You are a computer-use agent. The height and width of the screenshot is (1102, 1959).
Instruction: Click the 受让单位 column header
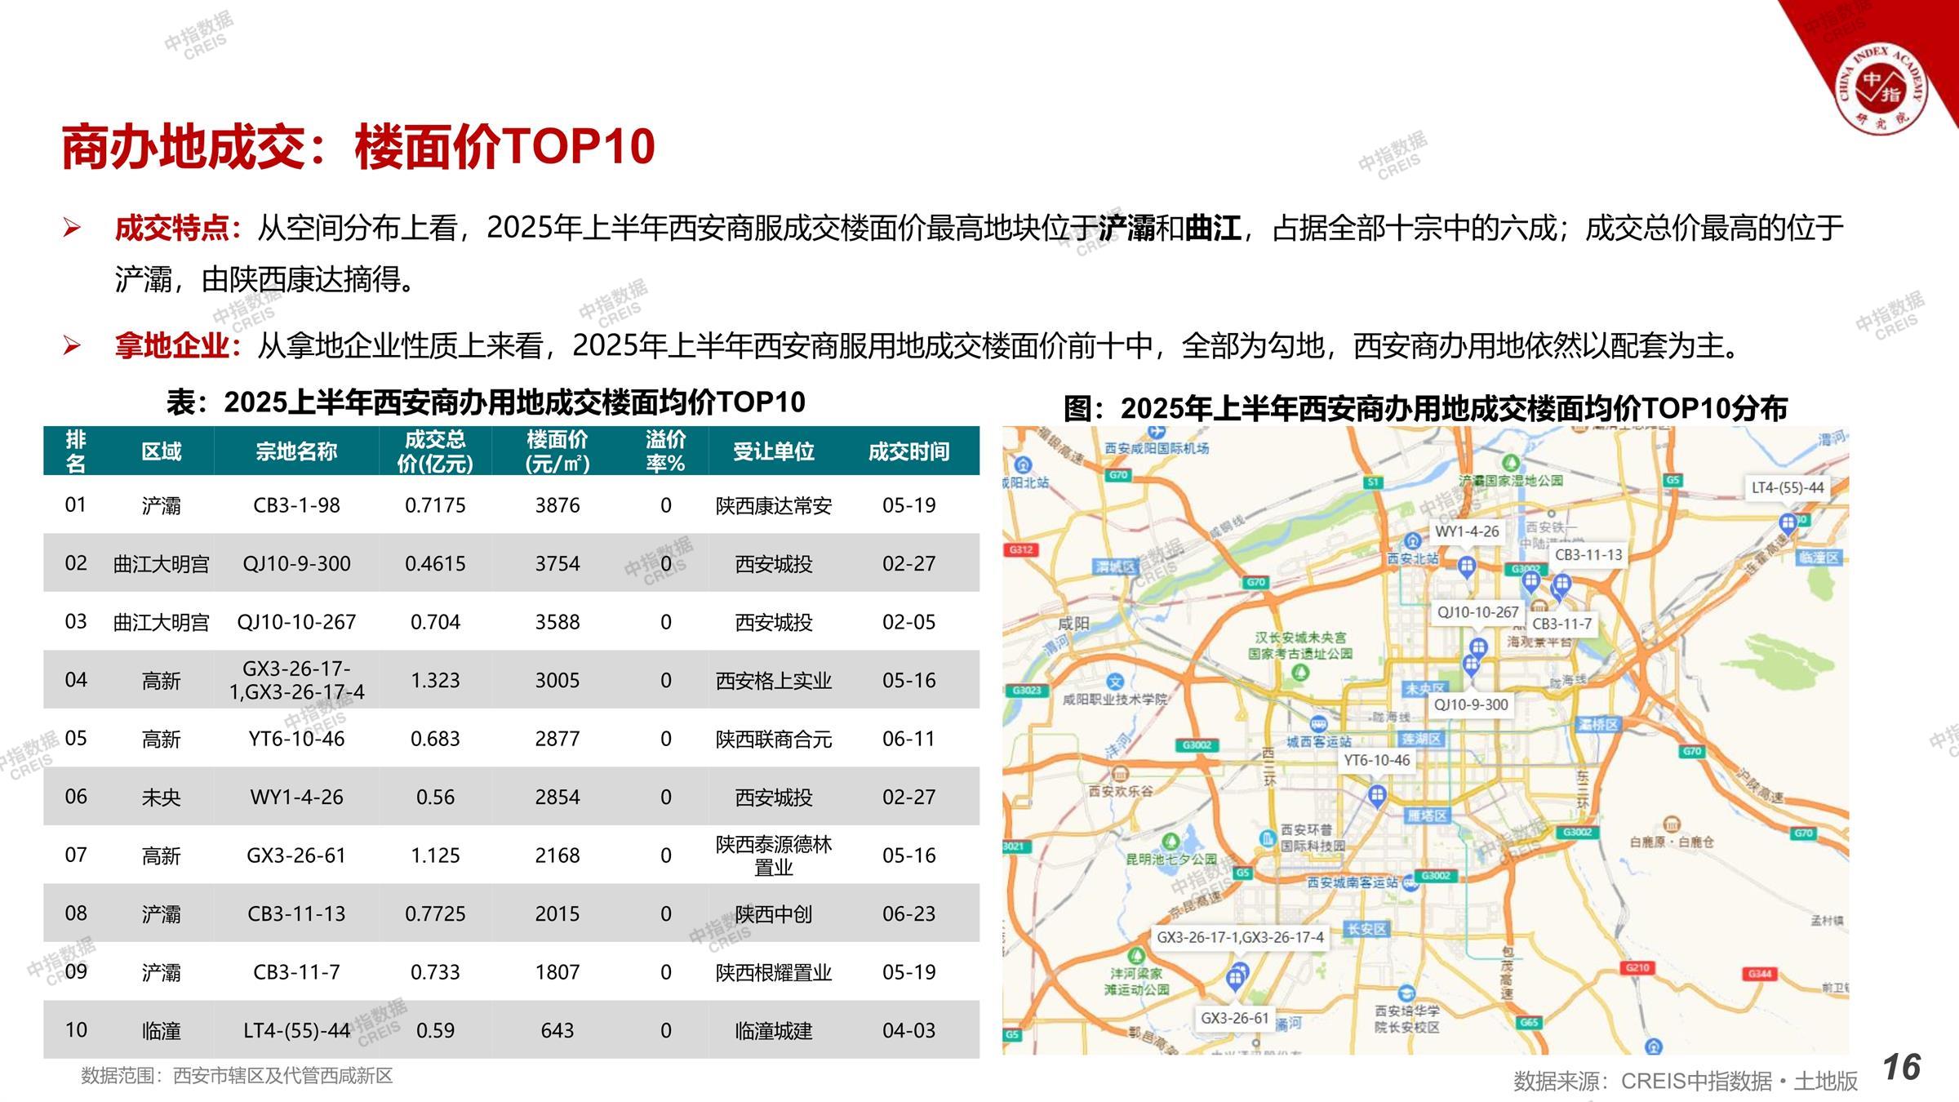tap(773, 451)
